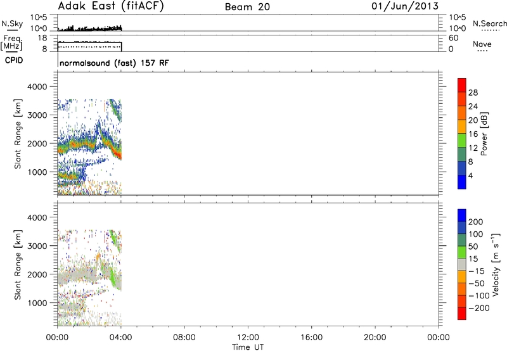
Task: Click the '-15' tick on velocity colorbar
Action: coord(476,271)
